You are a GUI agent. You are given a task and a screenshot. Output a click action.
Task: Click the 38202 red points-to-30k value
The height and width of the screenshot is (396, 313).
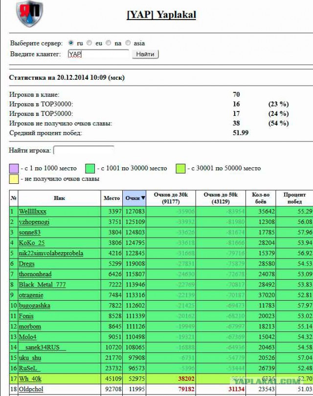(x=186, y=379)
